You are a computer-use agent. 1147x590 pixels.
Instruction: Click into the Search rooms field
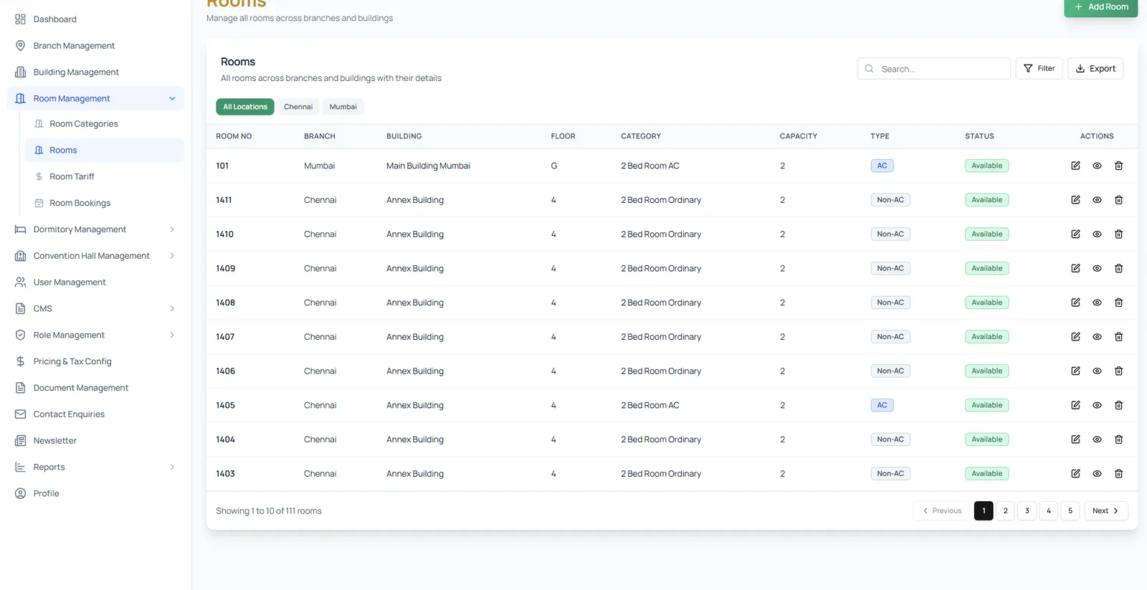coord(933,69)
